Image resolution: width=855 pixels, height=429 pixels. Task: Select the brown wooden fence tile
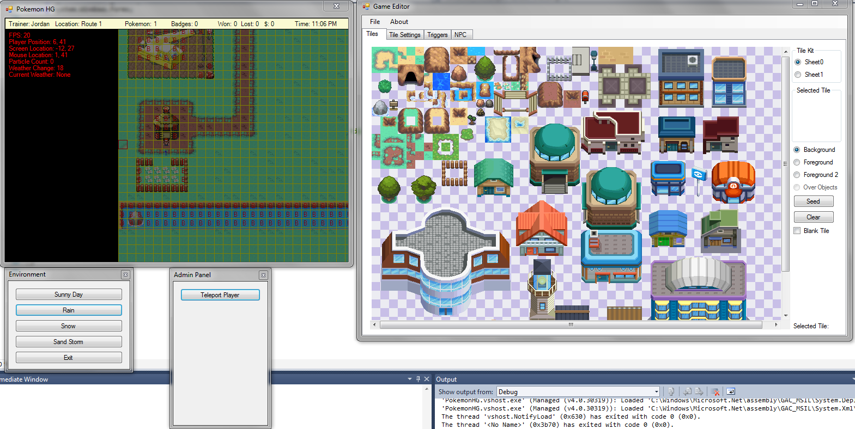point(454,173)
